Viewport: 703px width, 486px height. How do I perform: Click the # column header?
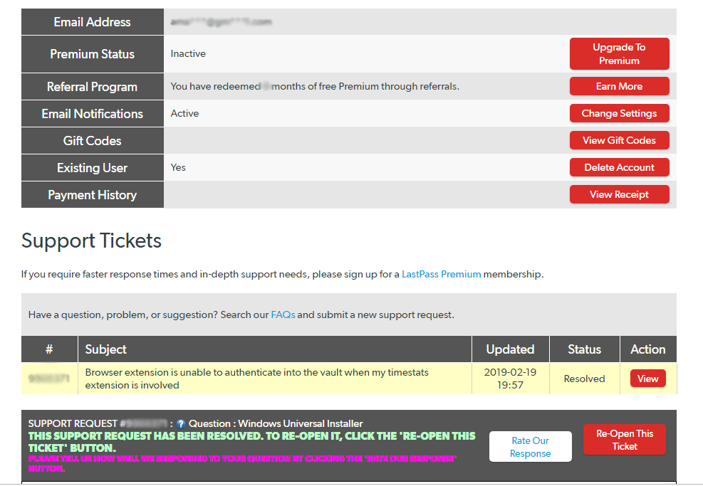[49, 349]
